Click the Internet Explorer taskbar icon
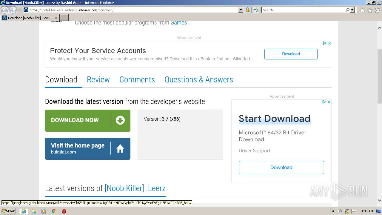 (x=23, y=211)
